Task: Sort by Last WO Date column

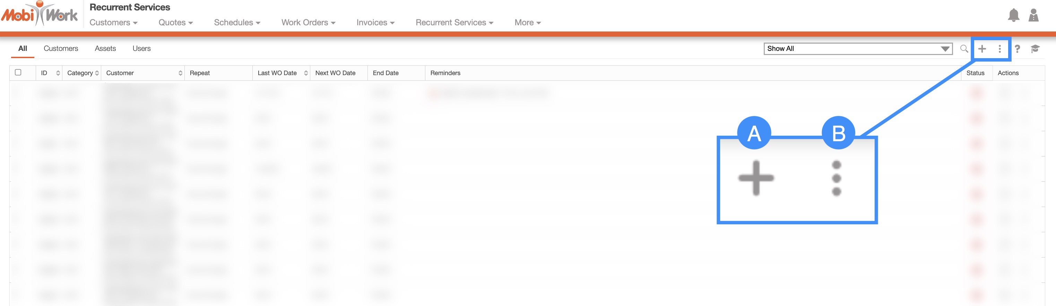Action: click(282, 73)
